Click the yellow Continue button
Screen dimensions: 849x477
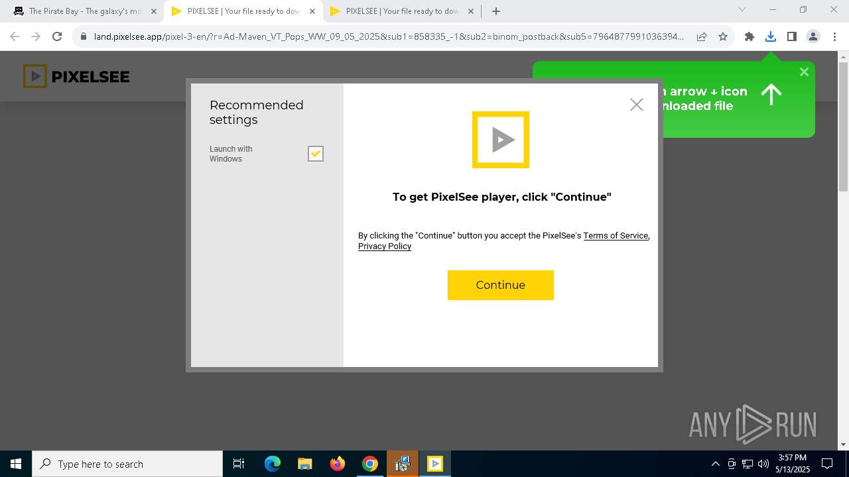[x=501, y=285]
